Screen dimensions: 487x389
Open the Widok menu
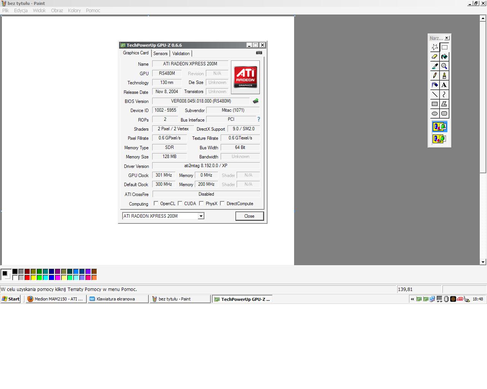[x=39, y=11]
